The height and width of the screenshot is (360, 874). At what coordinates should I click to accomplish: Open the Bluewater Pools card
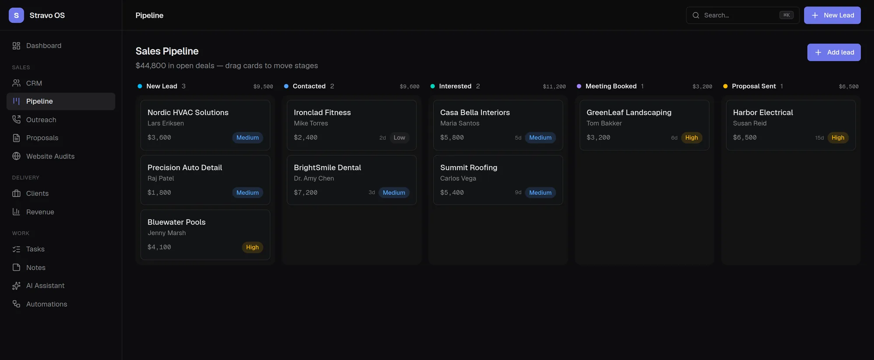point(205,235)
